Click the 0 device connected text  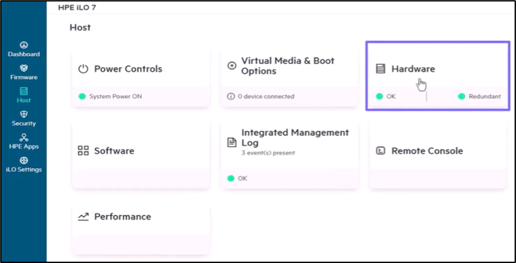pyautogui.click(x=266, y=96)
